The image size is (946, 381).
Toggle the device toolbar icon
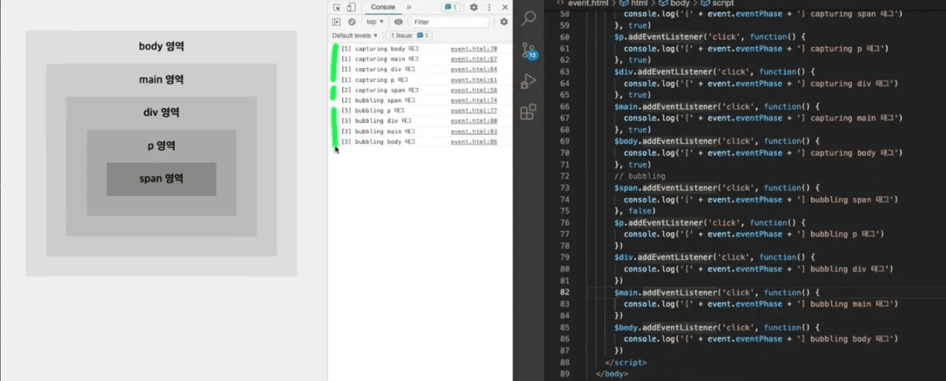pos(351,7)
